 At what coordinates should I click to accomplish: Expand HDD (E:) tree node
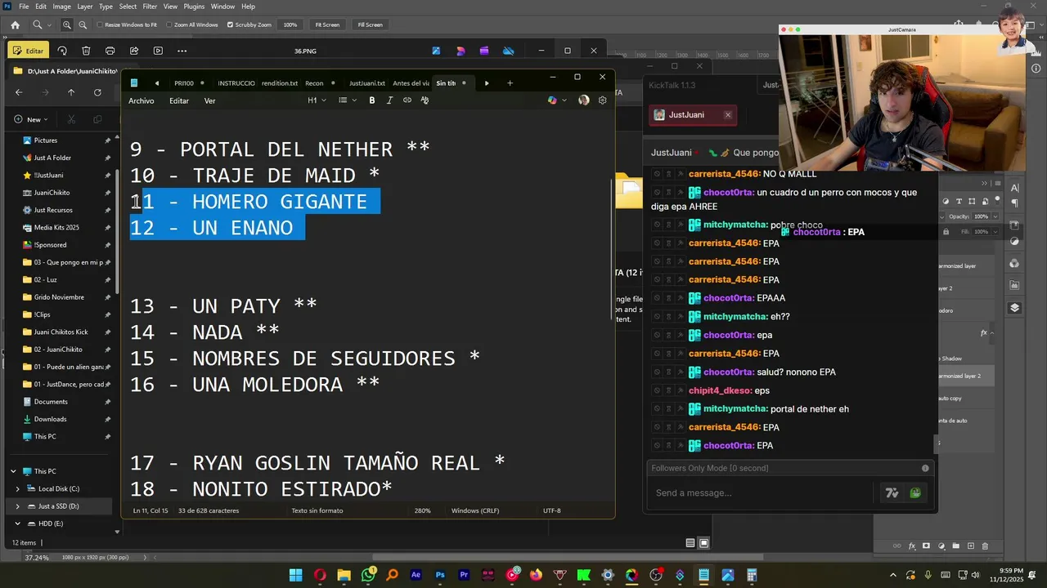(18, 523)
